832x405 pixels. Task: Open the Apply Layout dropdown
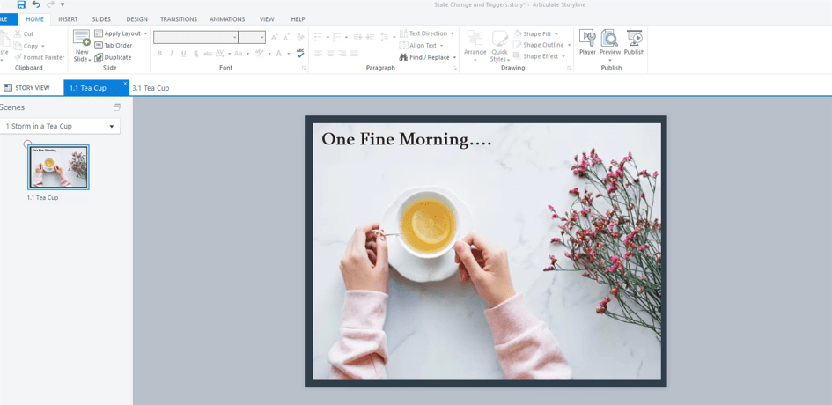[121, 33]
